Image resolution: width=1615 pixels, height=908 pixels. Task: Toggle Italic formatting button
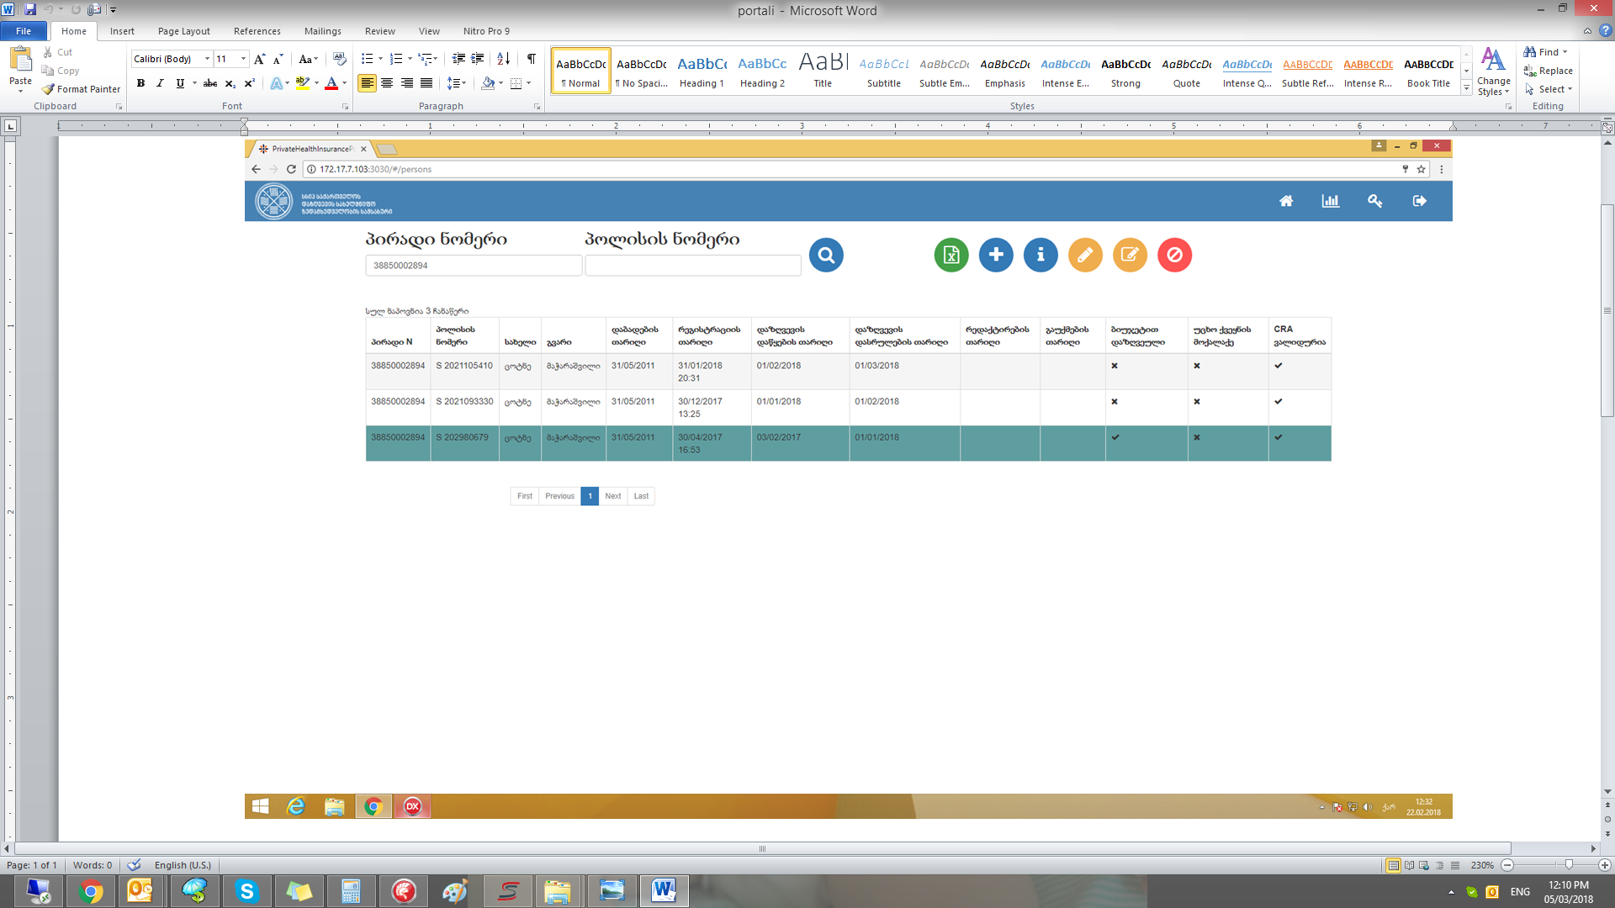coord(160,83)
